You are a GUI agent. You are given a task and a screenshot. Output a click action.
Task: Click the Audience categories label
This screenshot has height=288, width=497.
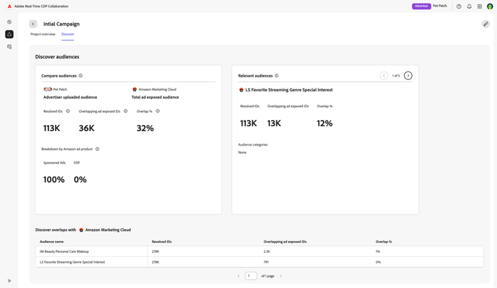coord(253,145)
